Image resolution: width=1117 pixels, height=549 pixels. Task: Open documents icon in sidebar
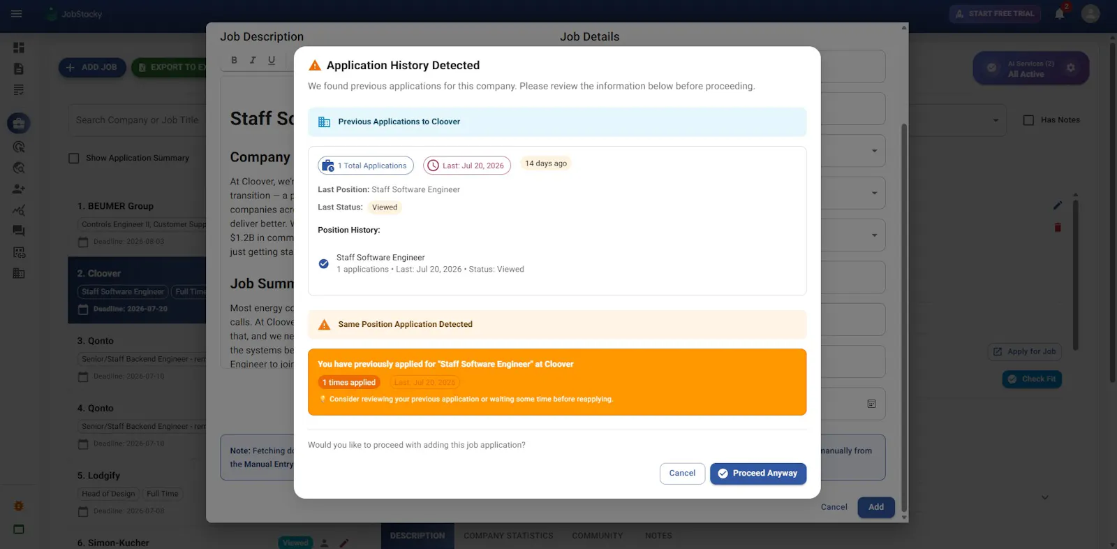pyautogui.click(x=19, y=68)
